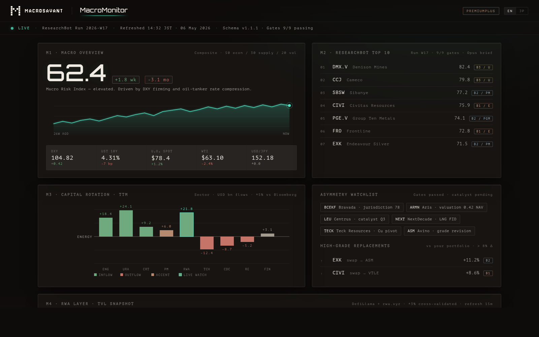Image resolution: width=539 pixels, height=337 pixels.
Task: Switch language to JP
Action: pyautogui.click(x=522, y=11)
